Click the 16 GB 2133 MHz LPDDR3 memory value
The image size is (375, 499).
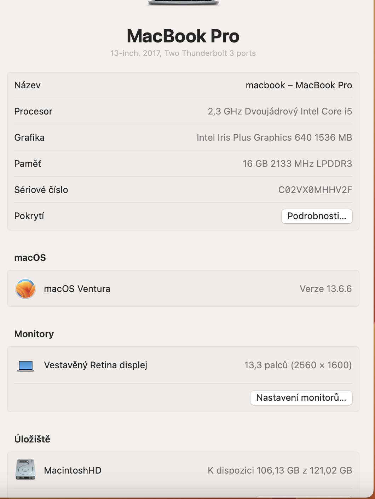(297, 164)
